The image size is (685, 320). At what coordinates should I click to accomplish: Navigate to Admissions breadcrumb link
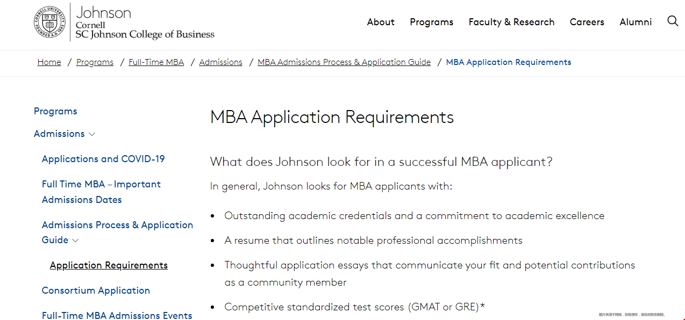tap(220, 62)
